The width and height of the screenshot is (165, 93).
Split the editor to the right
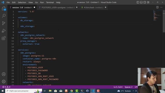click(157, 7)
